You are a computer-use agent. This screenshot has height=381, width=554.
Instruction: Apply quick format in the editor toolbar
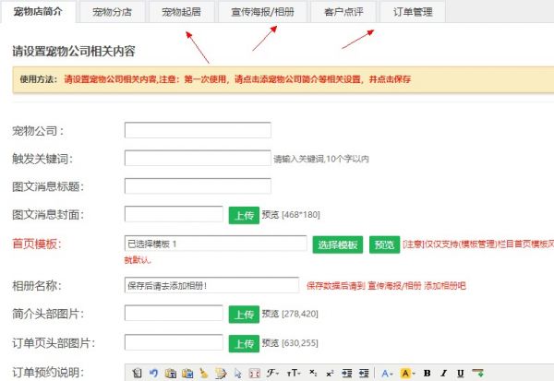[221, 373]
